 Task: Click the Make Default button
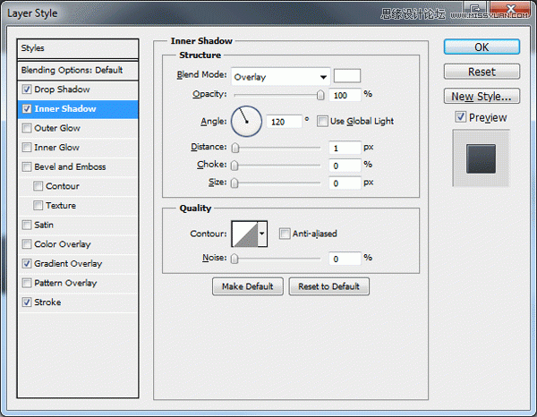tap(248, 286)
